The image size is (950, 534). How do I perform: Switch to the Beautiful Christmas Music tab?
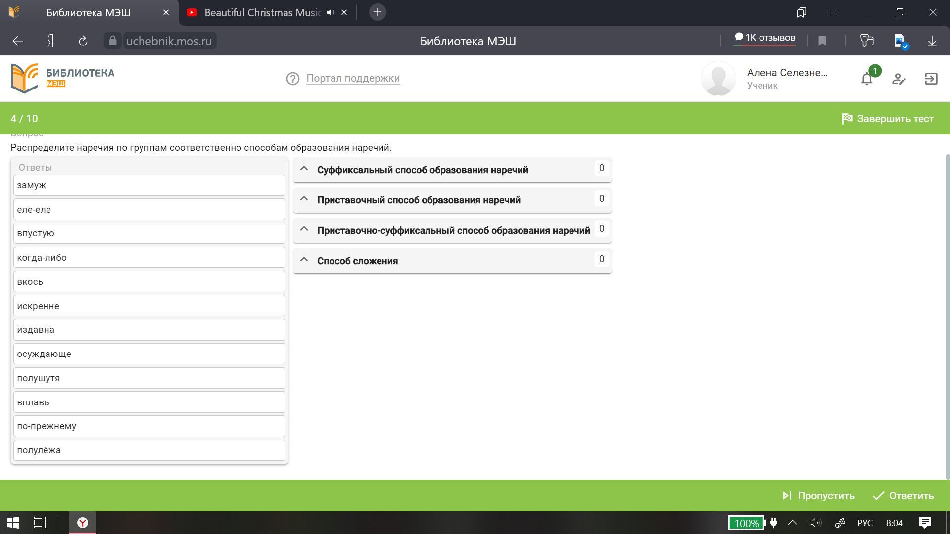262,12
